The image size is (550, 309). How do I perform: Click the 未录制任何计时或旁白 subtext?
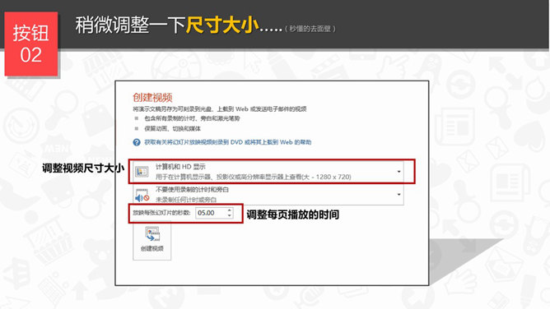coord(186,200)
